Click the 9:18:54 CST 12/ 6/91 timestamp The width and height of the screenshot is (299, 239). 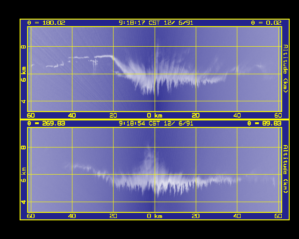[x=156, y=124]
